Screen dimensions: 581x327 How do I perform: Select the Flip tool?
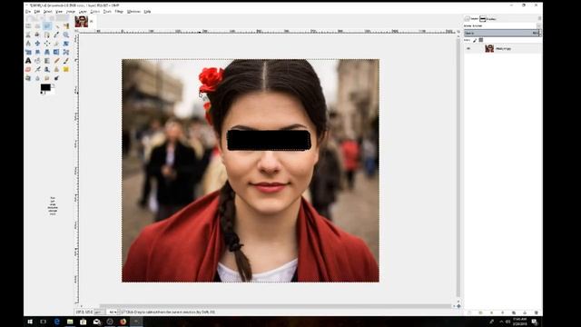pos(56,52)
